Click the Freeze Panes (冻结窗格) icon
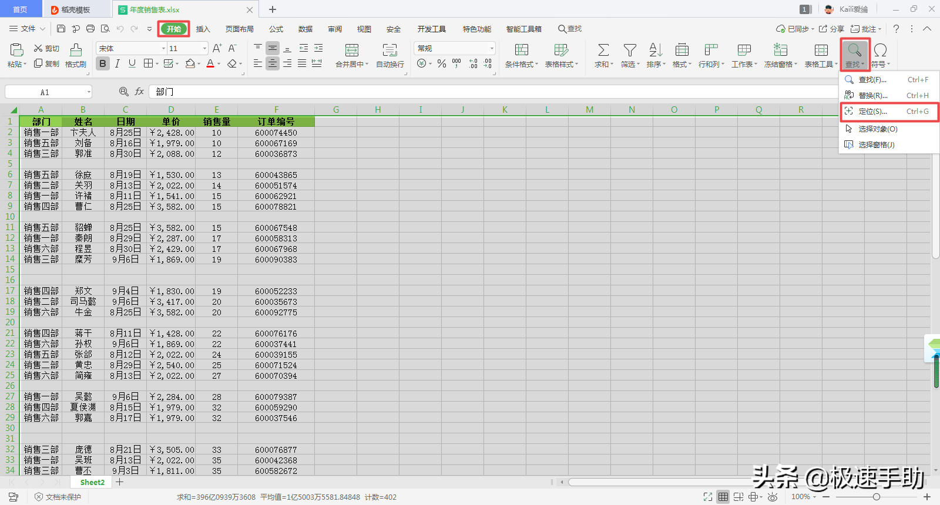This screenshot has width=940, height=505. [780, 50]
